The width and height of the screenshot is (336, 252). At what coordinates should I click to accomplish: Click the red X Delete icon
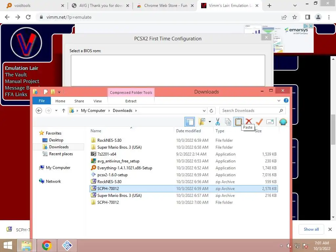tap(249, 121)
